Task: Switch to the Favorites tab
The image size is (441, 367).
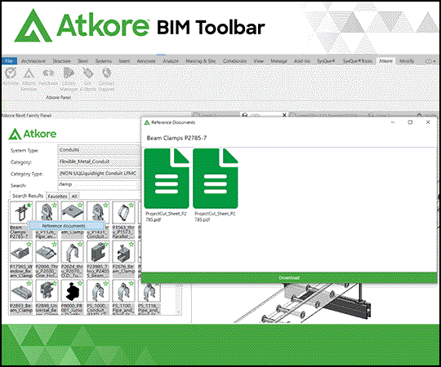Action: [57, 196]
